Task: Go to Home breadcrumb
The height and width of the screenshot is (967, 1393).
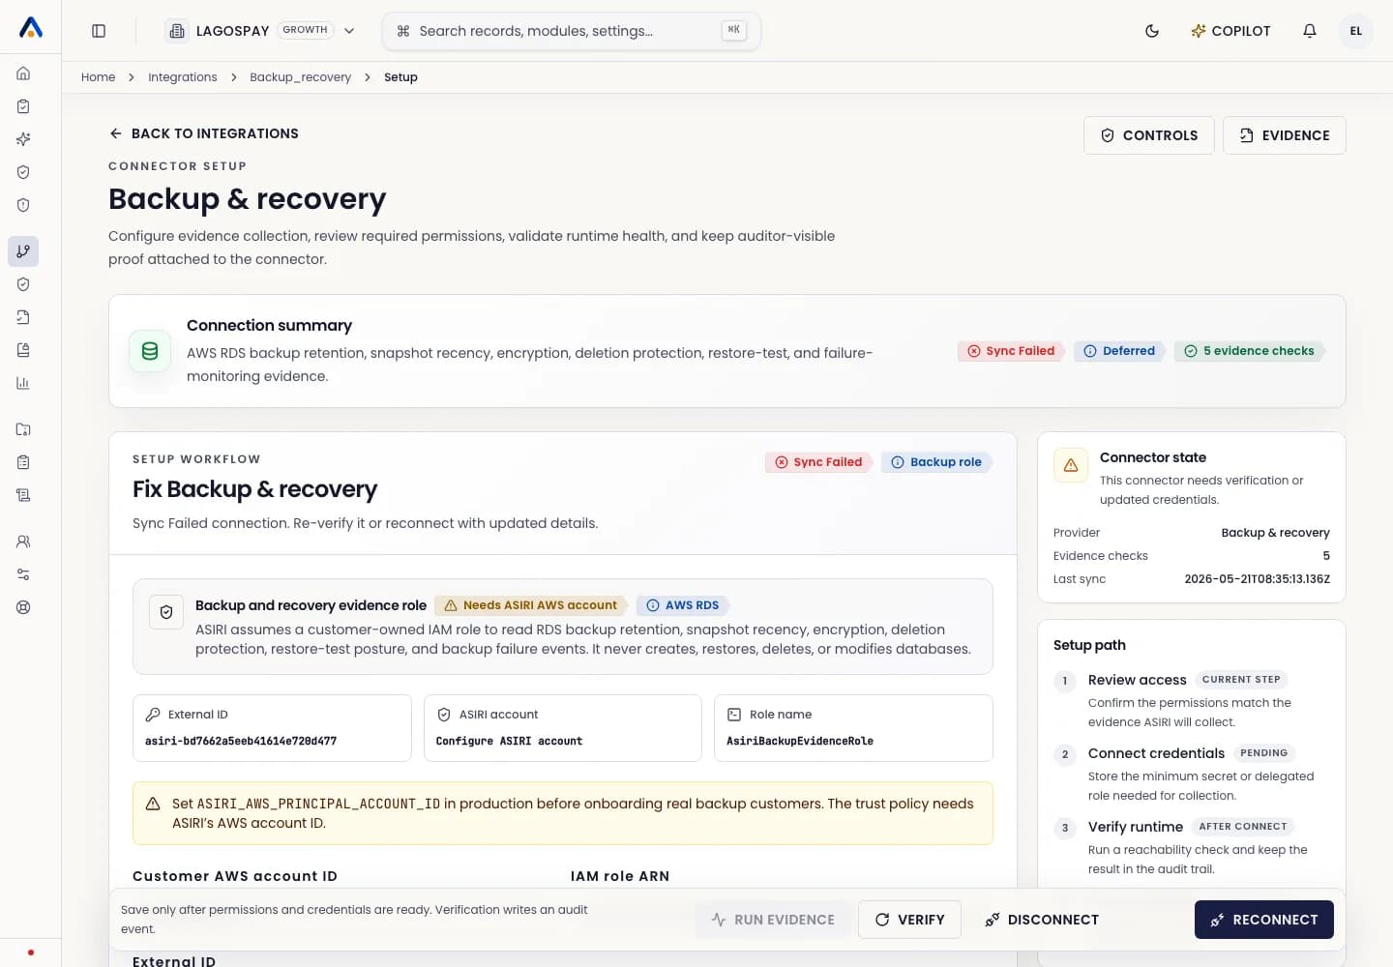Action: pos(98,77)
